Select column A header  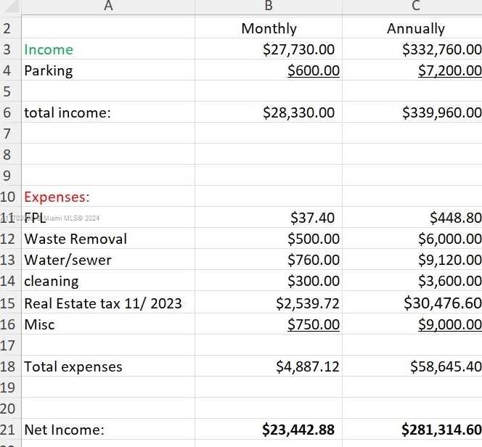coord(108,7)
